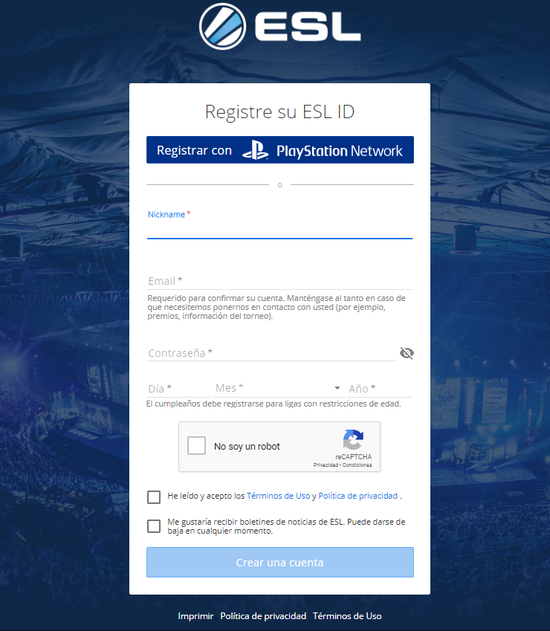Screen dimensions: 550x631
Task: Register with PlayStation Network button
Action: (280, 149)
